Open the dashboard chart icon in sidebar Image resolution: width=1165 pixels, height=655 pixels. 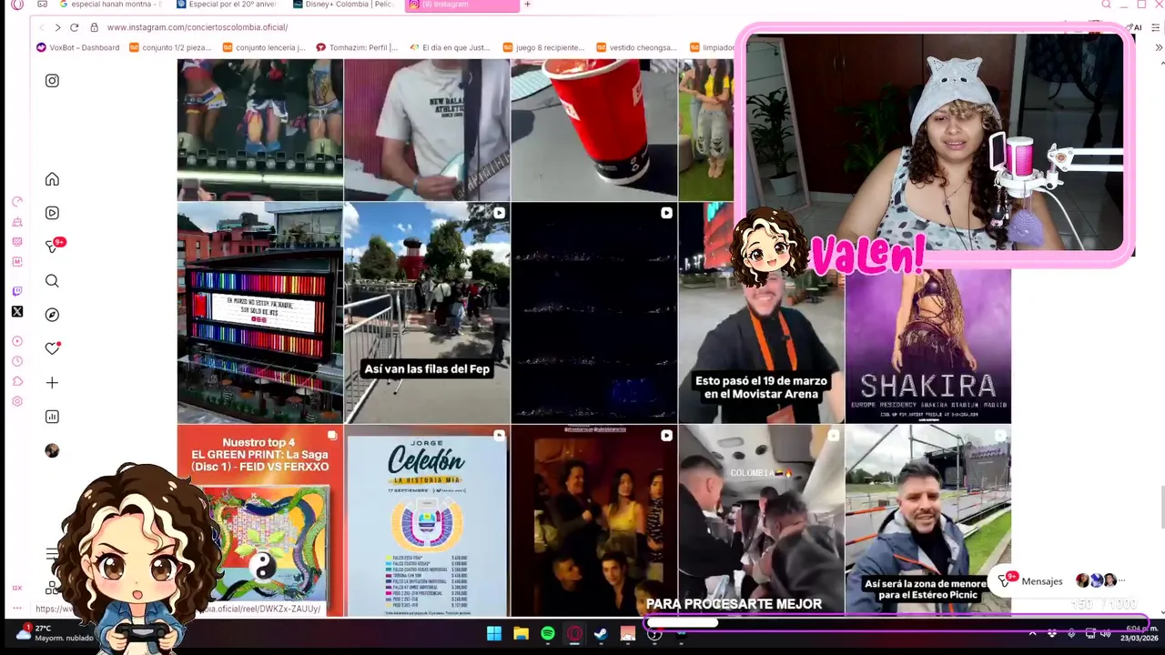tap(52, 417)
